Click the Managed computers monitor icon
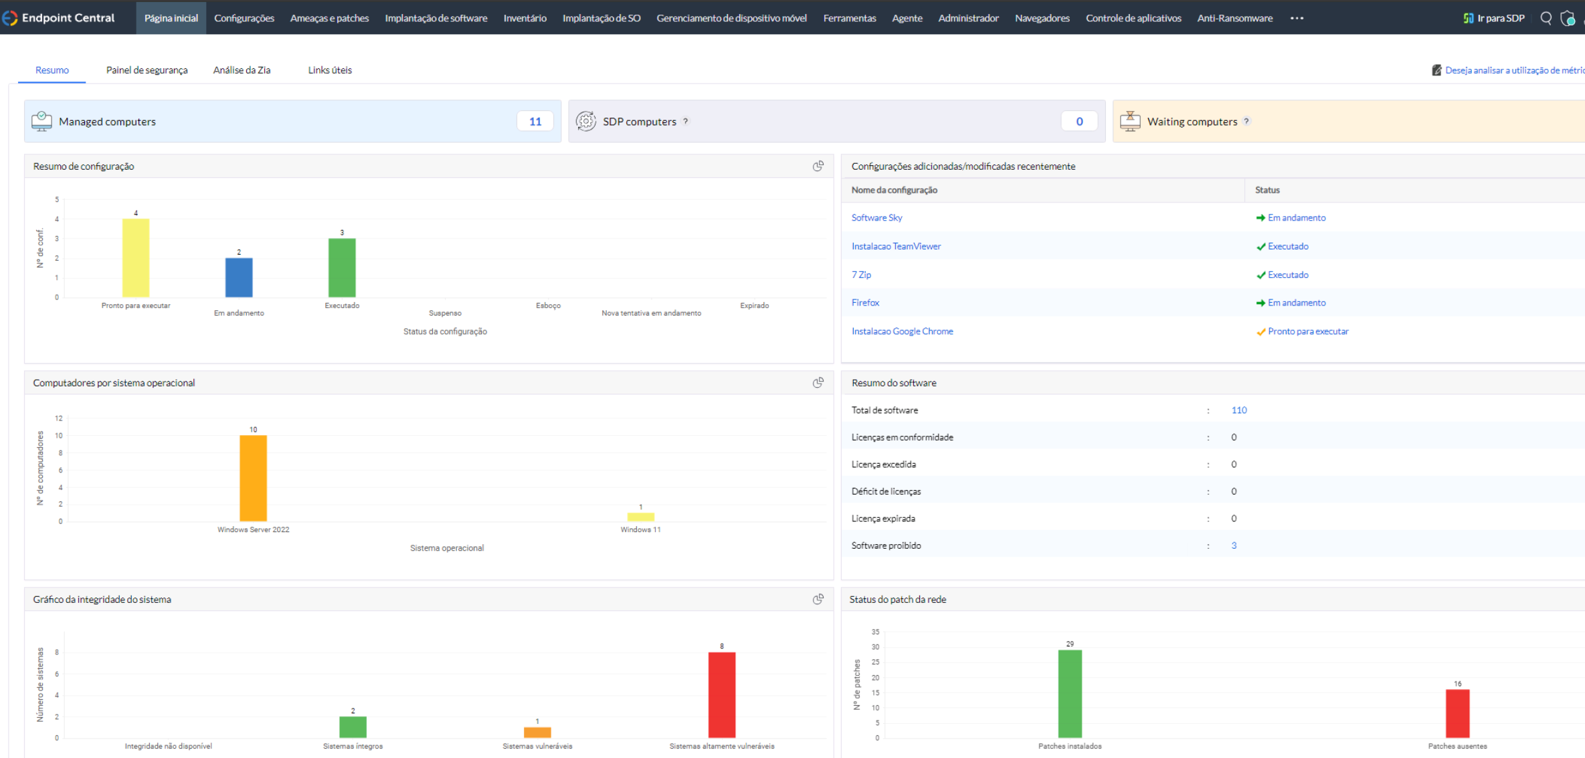This screenshot has width=1585, height=758. pyautogui.click(x=41, y=121)
